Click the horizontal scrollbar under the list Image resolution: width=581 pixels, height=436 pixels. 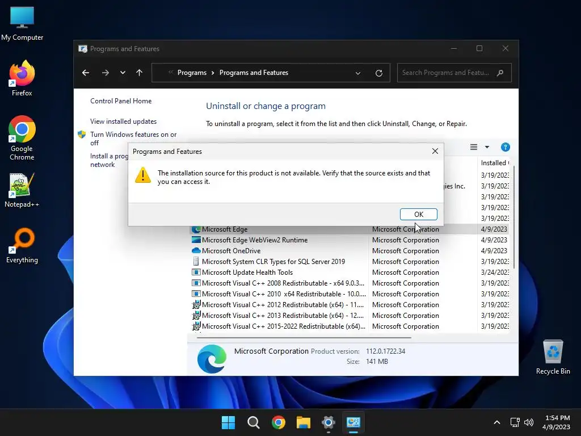point(304,338)
